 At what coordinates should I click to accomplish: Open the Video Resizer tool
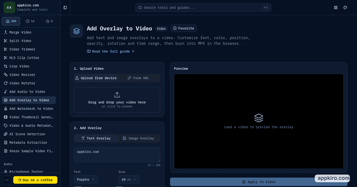pos(29,75)
